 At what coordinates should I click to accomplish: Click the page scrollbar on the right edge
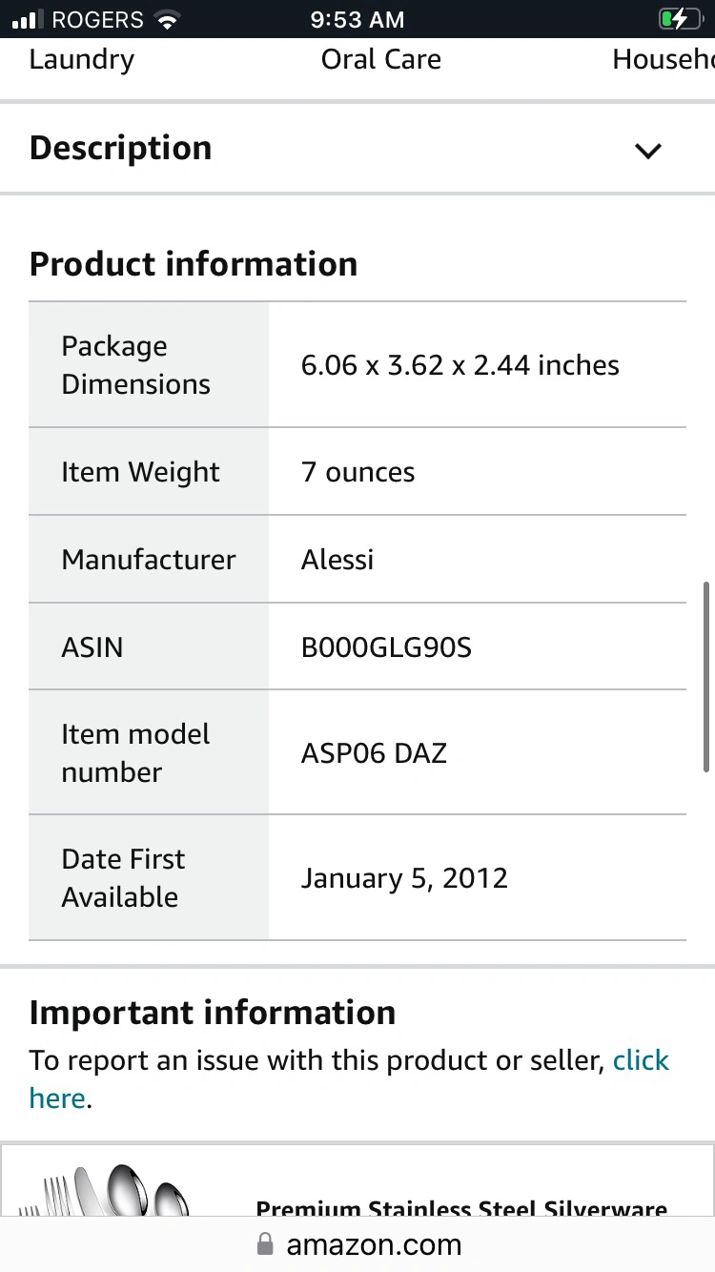click(x=706, y=675)
